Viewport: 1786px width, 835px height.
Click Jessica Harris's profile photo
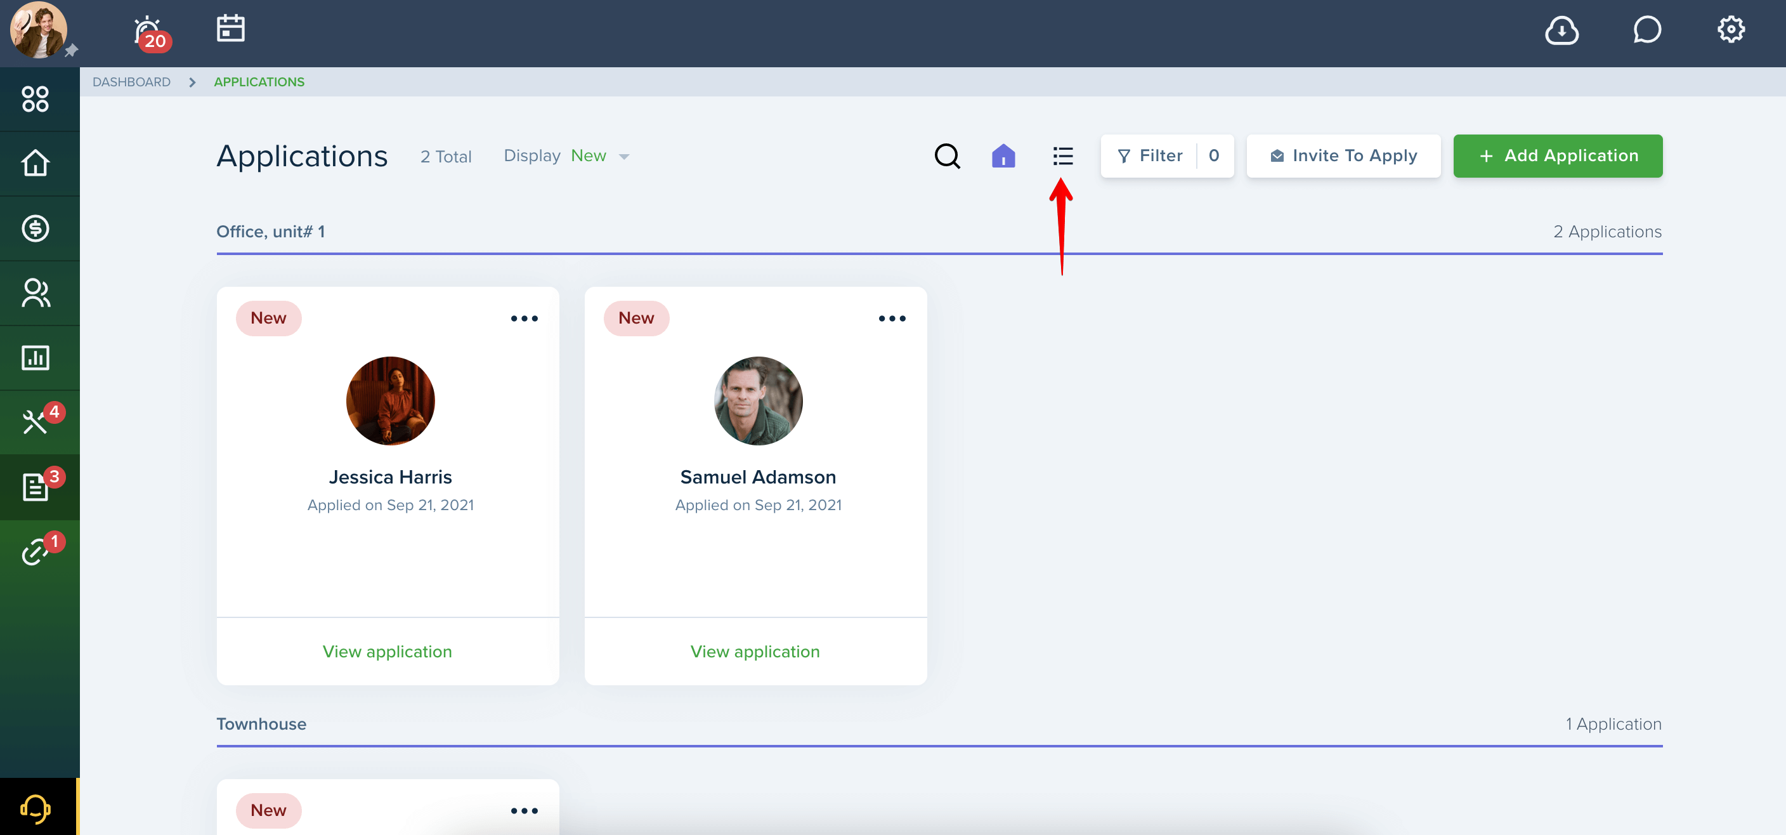pyautogui.click(x=390, y=401)
